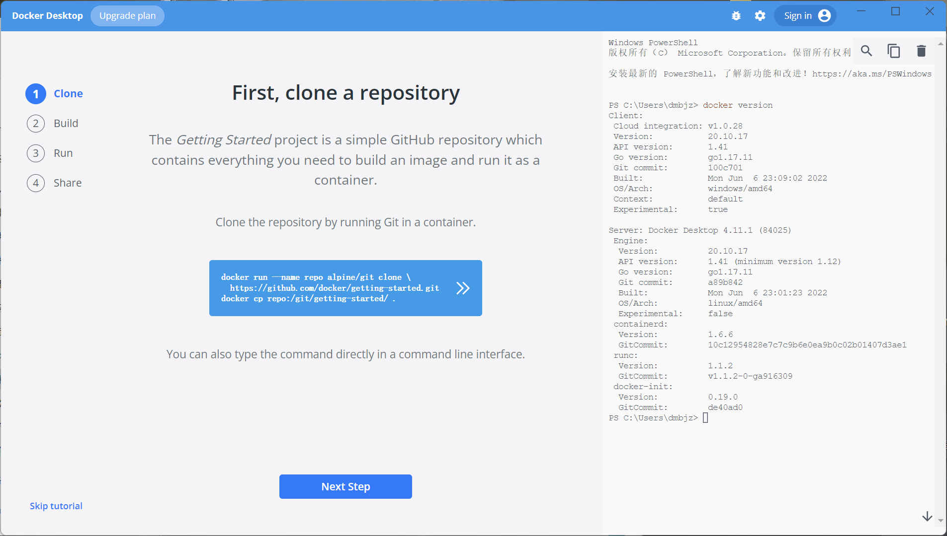The width and height of the screenshot is (947, 536).
Task: Click the Next Step button
Action: 345,486
